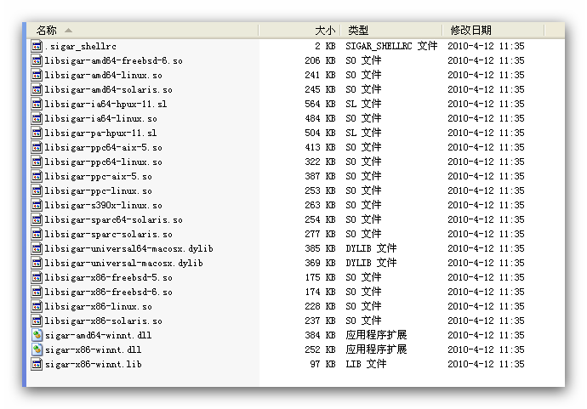Image resolution: width=587 pixels, height=409 pixels.
Task: Click icon beside libsigar-amd64-solaris.so
Action: point(37,89)
